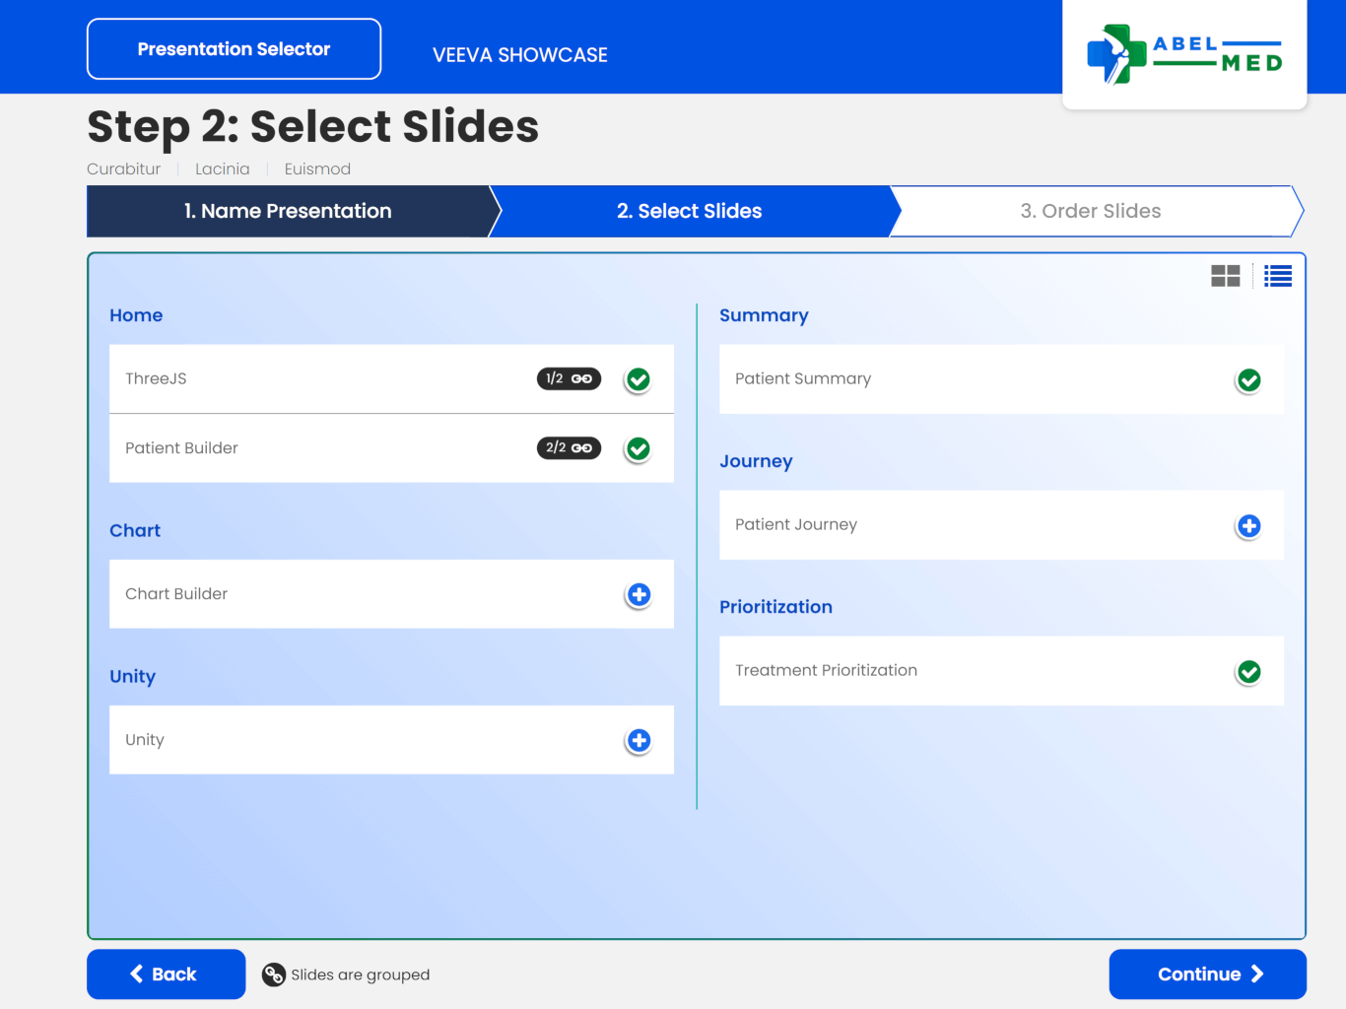Switch to list view layout
The width and height of the screenshot is (1346, 1009).
coord(1278,276)
